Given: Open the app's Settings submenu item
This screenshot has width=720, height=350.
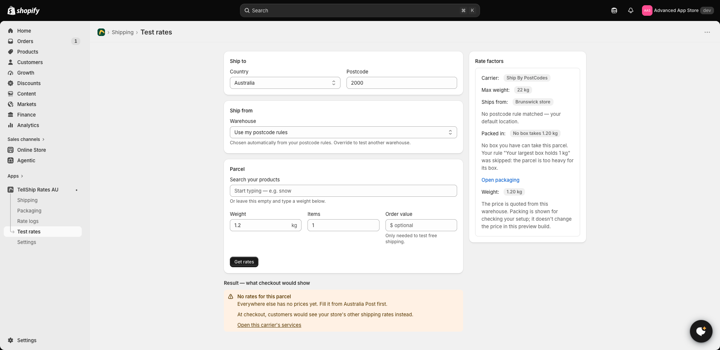Looking at the screenshot, I should (27, 242).
